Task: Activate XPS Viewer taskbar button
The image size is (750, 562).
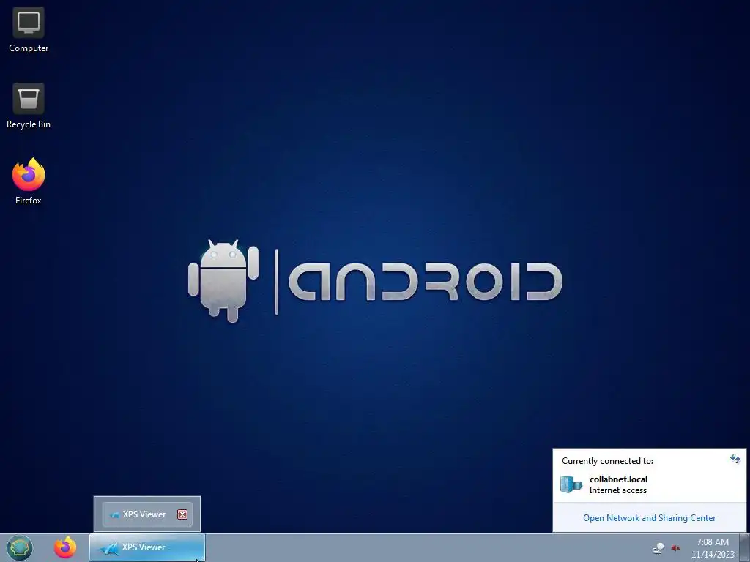Action: pos(147,547)
